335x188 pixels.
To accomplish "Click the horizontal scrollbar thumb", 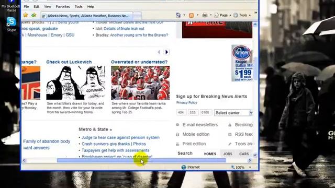I will 141,160.
